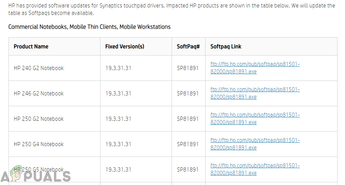
Task: Open the HP 246 G2 Notebook softpaq link
Action: 255,93
